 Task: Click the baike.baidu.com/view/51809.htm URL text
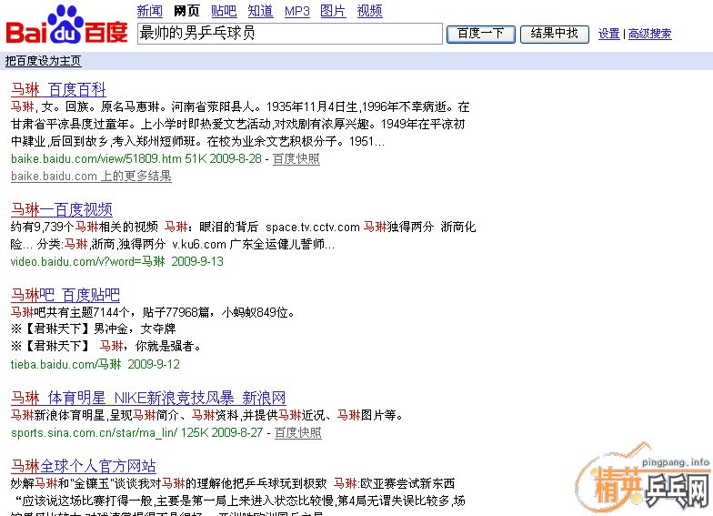point(96,158)
